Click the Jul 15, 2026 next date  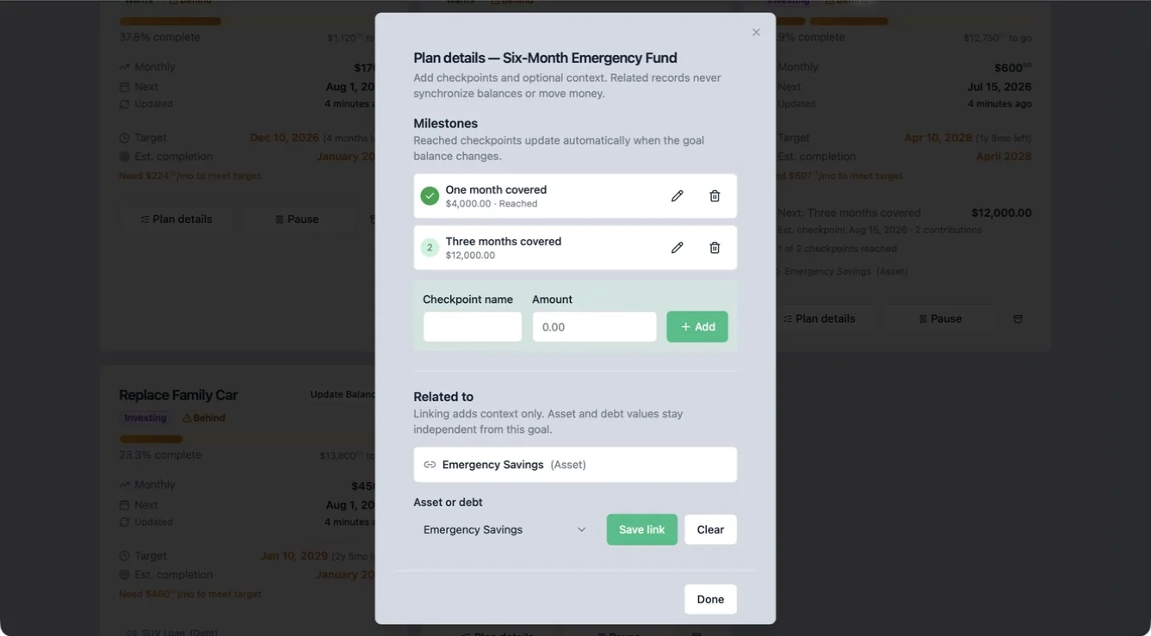[x=999, y=87]
